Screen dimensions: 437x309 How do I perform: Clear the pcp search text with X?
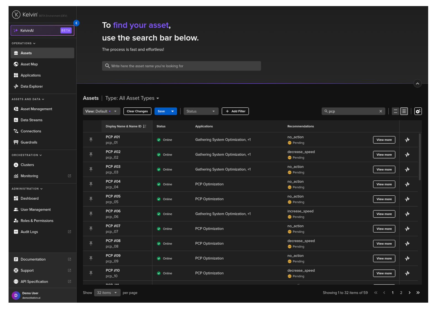(380, 111)
